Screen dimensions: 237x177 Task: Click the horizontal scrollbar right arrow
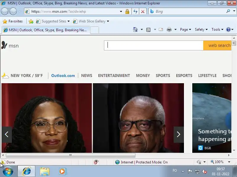(x=229, y=155)
